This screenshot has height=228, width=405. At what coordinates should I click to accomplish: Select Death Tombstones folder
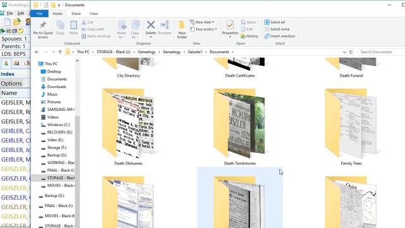pyautogui.click(x=240, y=127)
